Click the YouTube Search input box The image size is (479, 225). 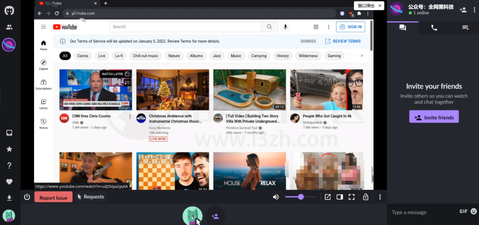185,27
